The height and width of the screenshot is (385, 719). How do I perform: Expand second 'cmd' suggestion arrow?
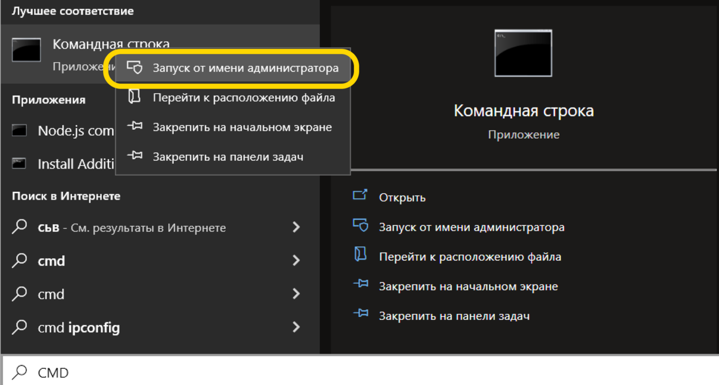[296, 294]
